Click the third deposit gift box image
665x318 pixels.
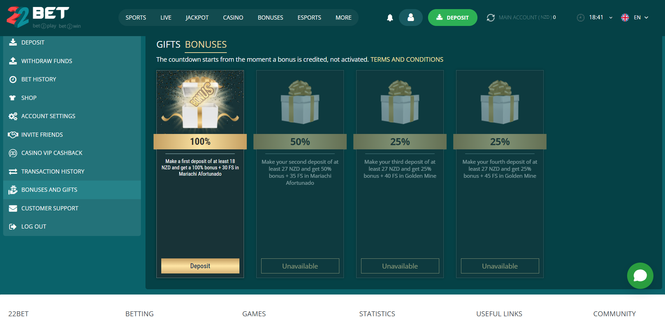(400, 102)
